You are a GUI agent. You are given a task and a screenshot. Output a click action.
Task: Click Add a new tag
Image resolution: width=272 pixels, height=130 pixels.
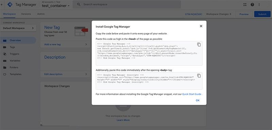click(x=52, y=45)
